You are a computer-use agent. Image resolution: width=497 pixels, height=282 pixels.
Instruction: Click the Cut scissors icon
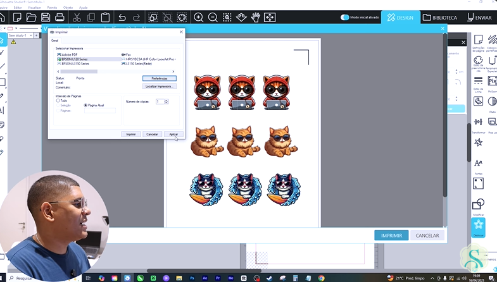[77, 18]
